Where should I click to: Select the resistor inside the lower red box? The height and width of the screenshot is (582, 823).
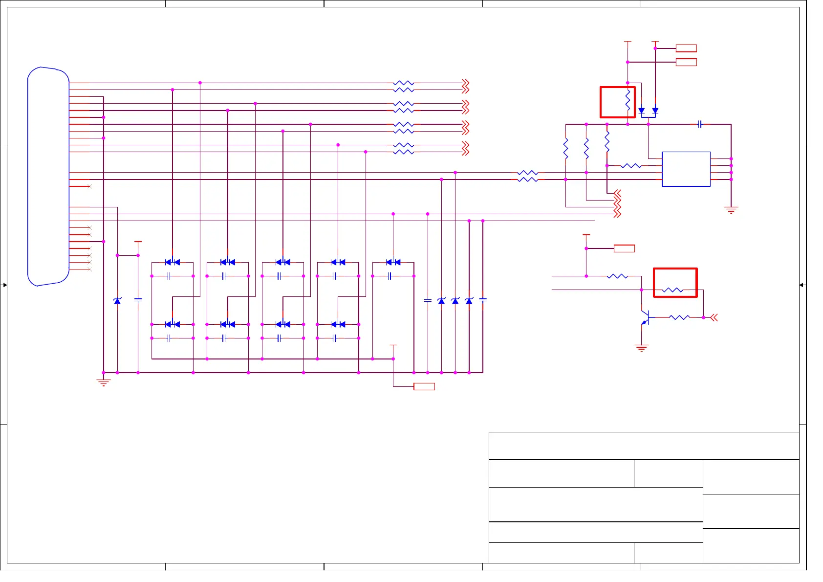coord(672,290)
